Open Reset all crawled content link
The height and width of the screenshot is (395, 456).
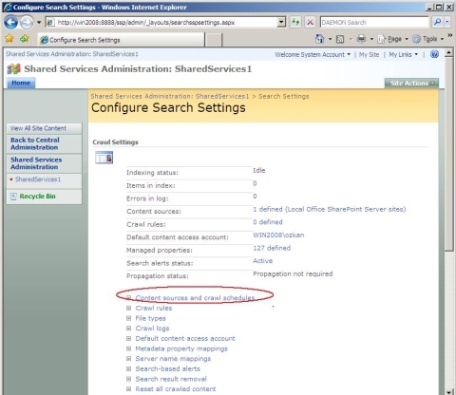(x=176, y=389)
